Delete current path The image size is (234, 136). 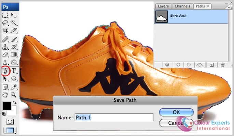tap(222, 65)
